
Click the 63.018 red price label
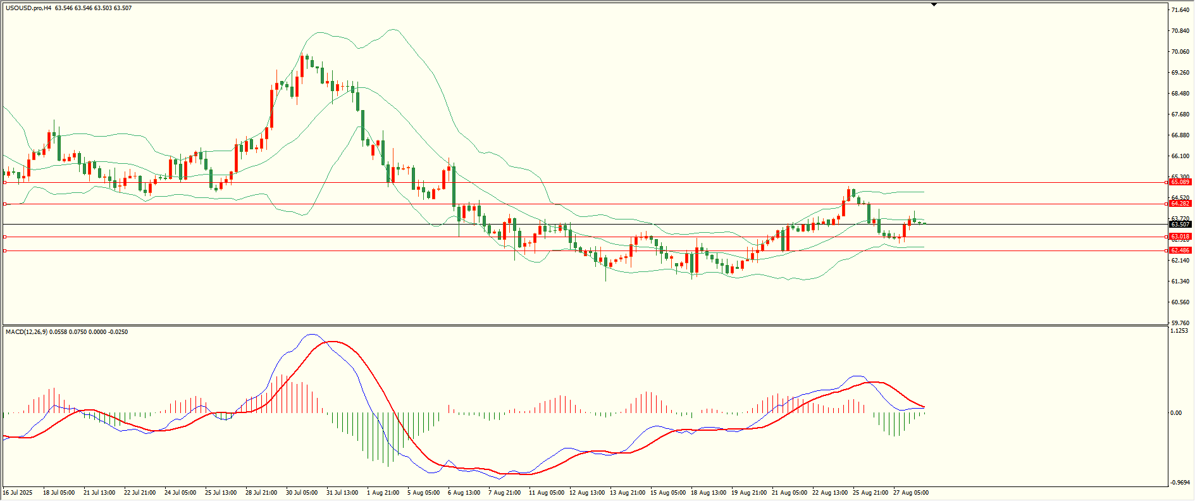tap(1180, 237)
